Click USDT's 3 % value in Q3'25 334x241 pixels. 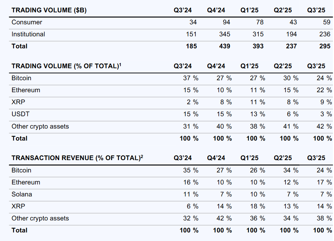[326, 114]
